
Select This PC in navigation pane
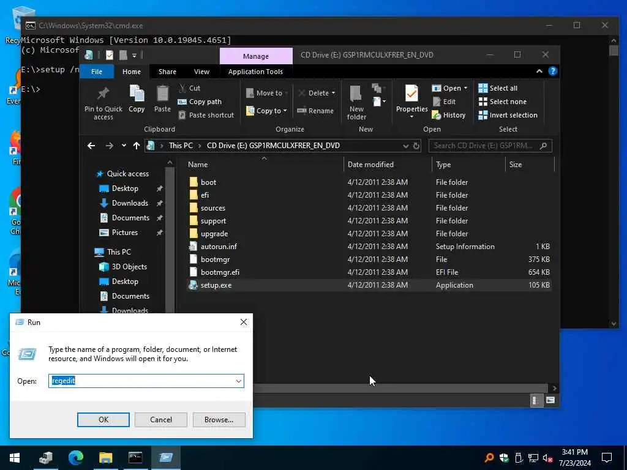click(119, 252)
